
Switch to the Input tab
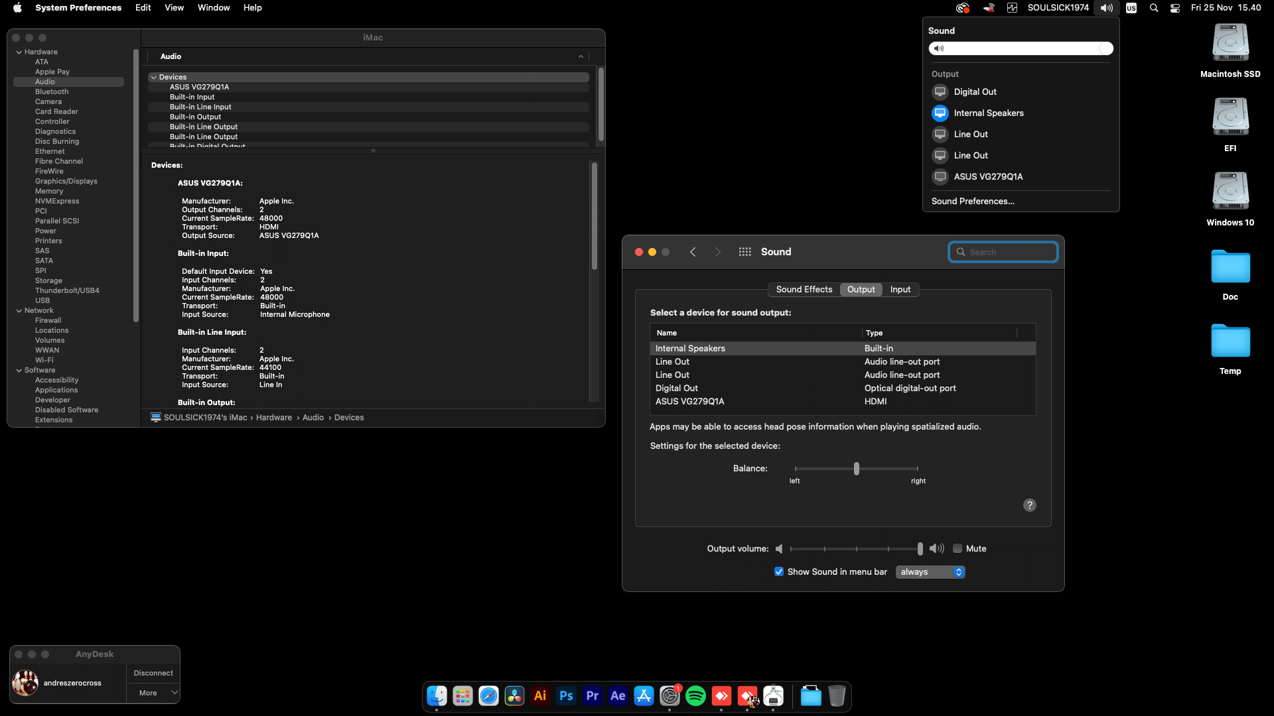coord(900,289)
